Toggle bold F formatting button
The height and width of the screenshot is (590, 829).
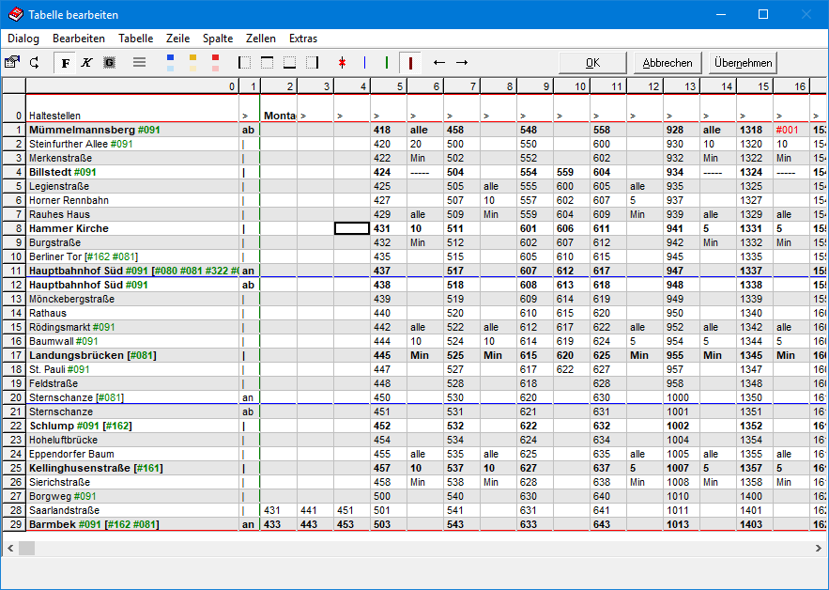[66, 63]
